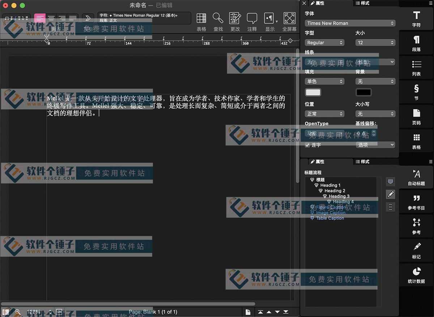This screenshot has width=434, height=317.
Task: Open the 表格 table palette in sidebar
Action: (x=416, y=142)
